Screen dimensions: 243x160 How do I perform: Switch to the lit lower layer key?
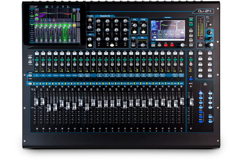point(30,84)
